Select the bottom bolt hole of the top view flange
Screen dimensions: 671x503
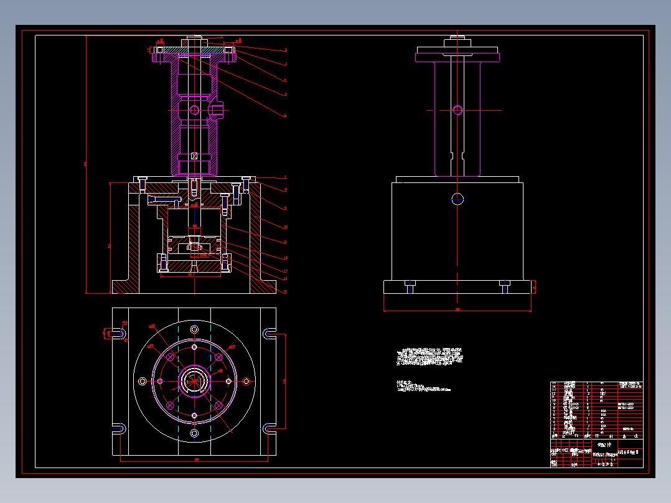point(194,433)
